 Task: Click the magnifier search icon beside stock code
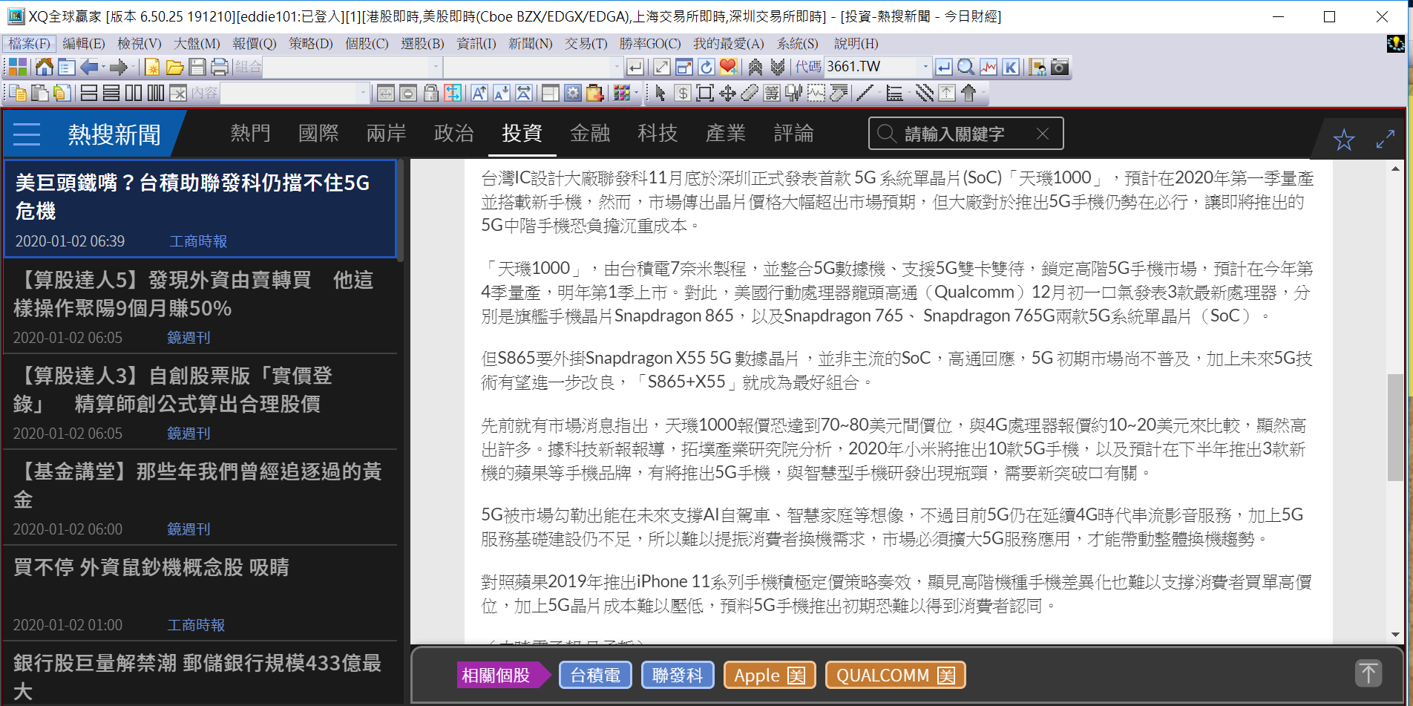click(966, 68)
